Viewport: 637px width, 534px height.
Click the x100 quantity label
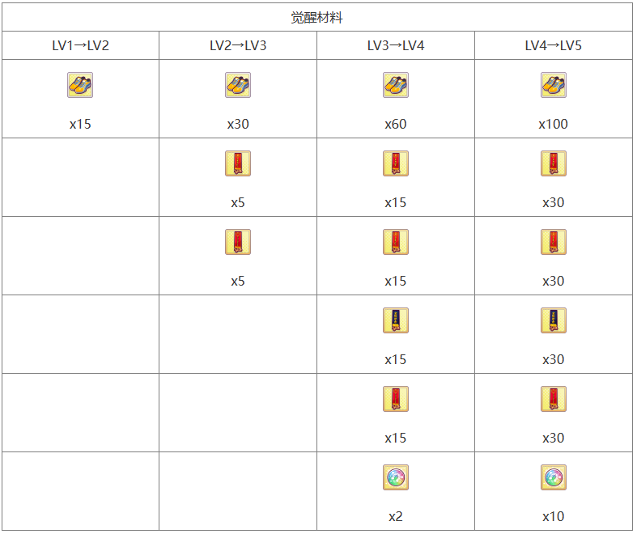[x=554, y=124]
